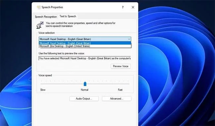This screenshot has width=215, height=126.
Task: Click the Voice speed slider thumb
Action: (85, 84)
